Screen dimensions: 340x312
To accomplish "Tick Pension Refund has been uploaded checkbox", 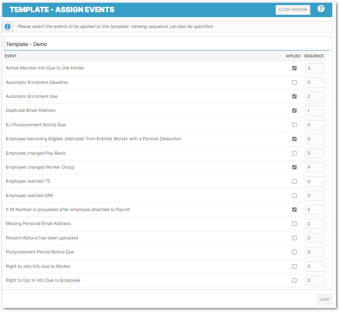I will (295, 238).
